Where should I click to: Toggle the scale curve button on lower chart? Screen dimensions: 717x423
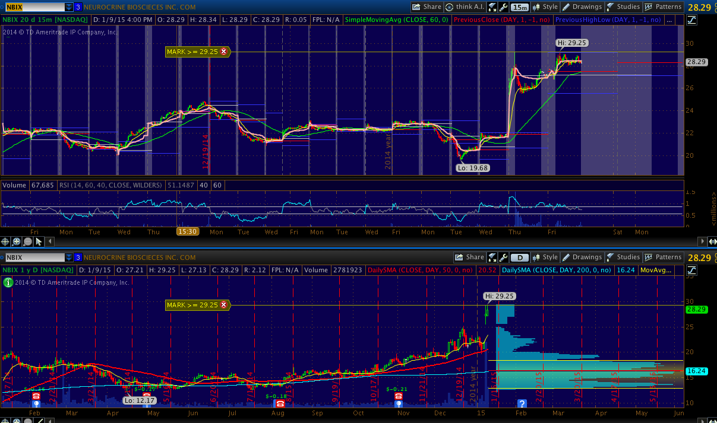pos(691,270)
